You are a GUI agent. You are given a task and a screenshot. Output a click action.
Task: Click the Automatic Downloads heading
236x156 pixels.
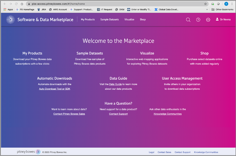pos(55,78)
